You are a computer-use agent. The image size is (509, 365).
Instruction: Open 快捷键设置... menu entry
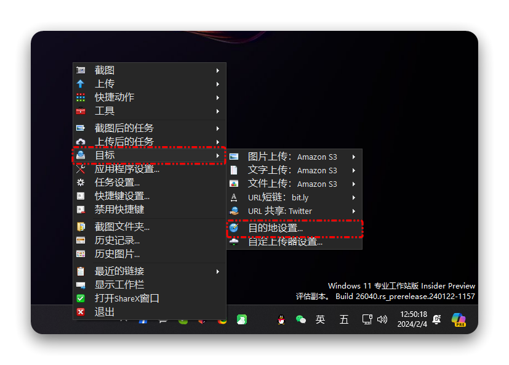(x=150, y=196)
